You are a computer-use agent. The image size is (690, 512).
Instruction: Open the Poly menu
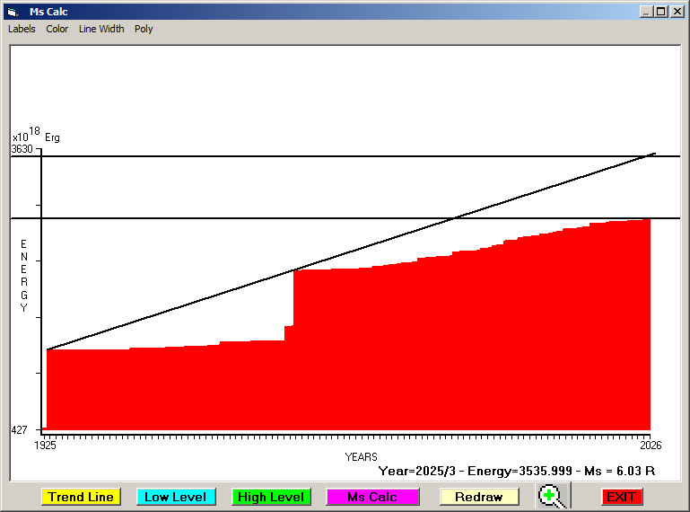(x=144, y=29)
